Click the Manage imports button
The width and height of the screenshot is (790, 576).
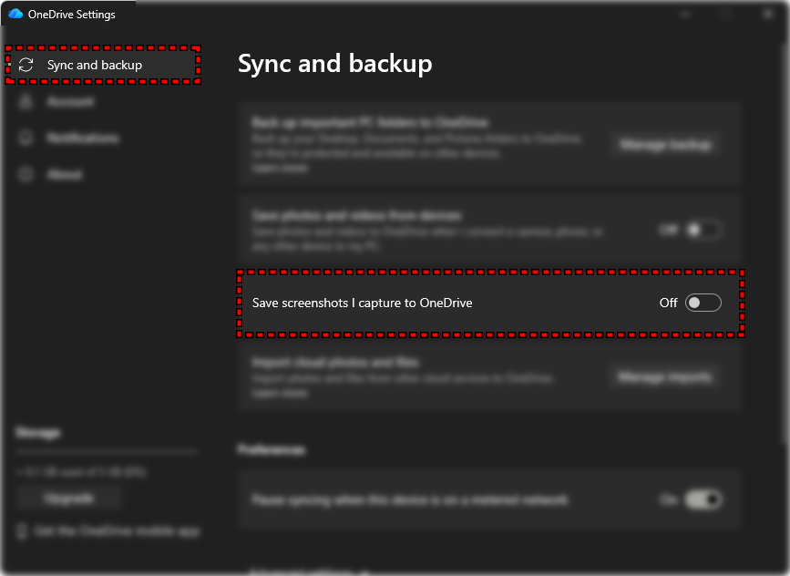click(x=664, y=376)
